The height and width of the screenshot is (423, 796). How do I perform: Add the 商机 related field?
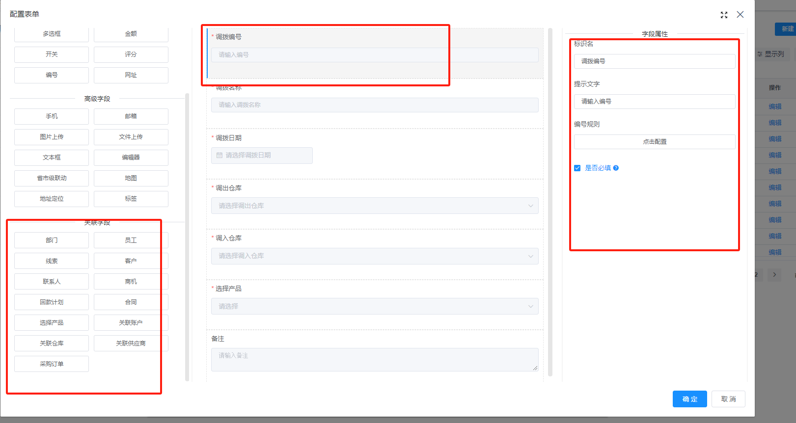pyautogui.click(x=131, y=282)
